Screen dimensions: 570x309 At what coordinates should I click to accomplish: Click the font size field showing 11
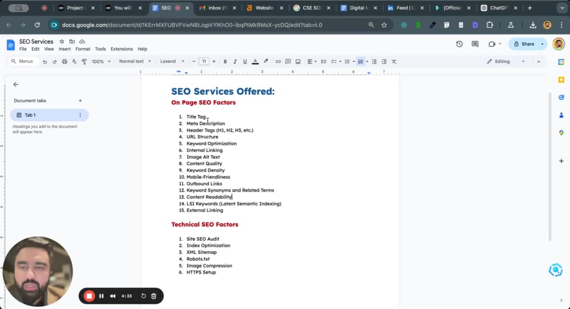[x=204, y=61]
